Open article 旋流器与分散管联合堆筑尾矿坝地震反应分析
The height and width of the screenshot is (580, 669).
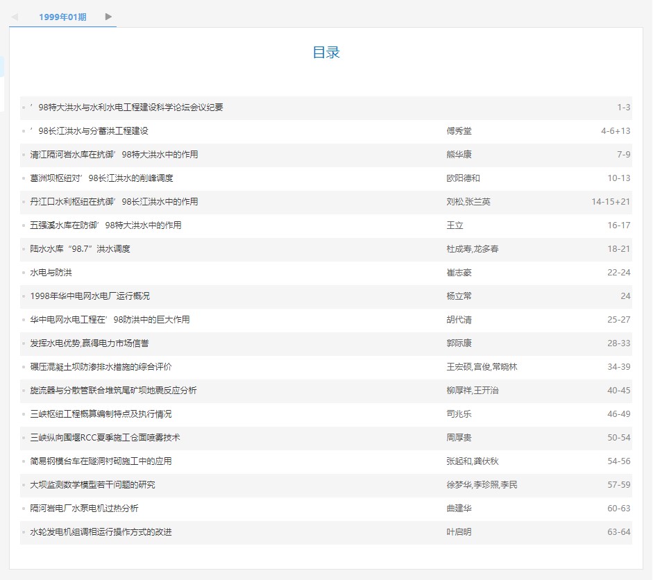pos(114,390)
